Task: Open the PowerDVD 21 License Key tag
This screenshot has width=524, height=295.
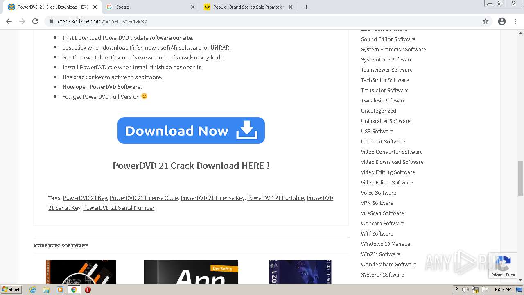Action: 212,198
